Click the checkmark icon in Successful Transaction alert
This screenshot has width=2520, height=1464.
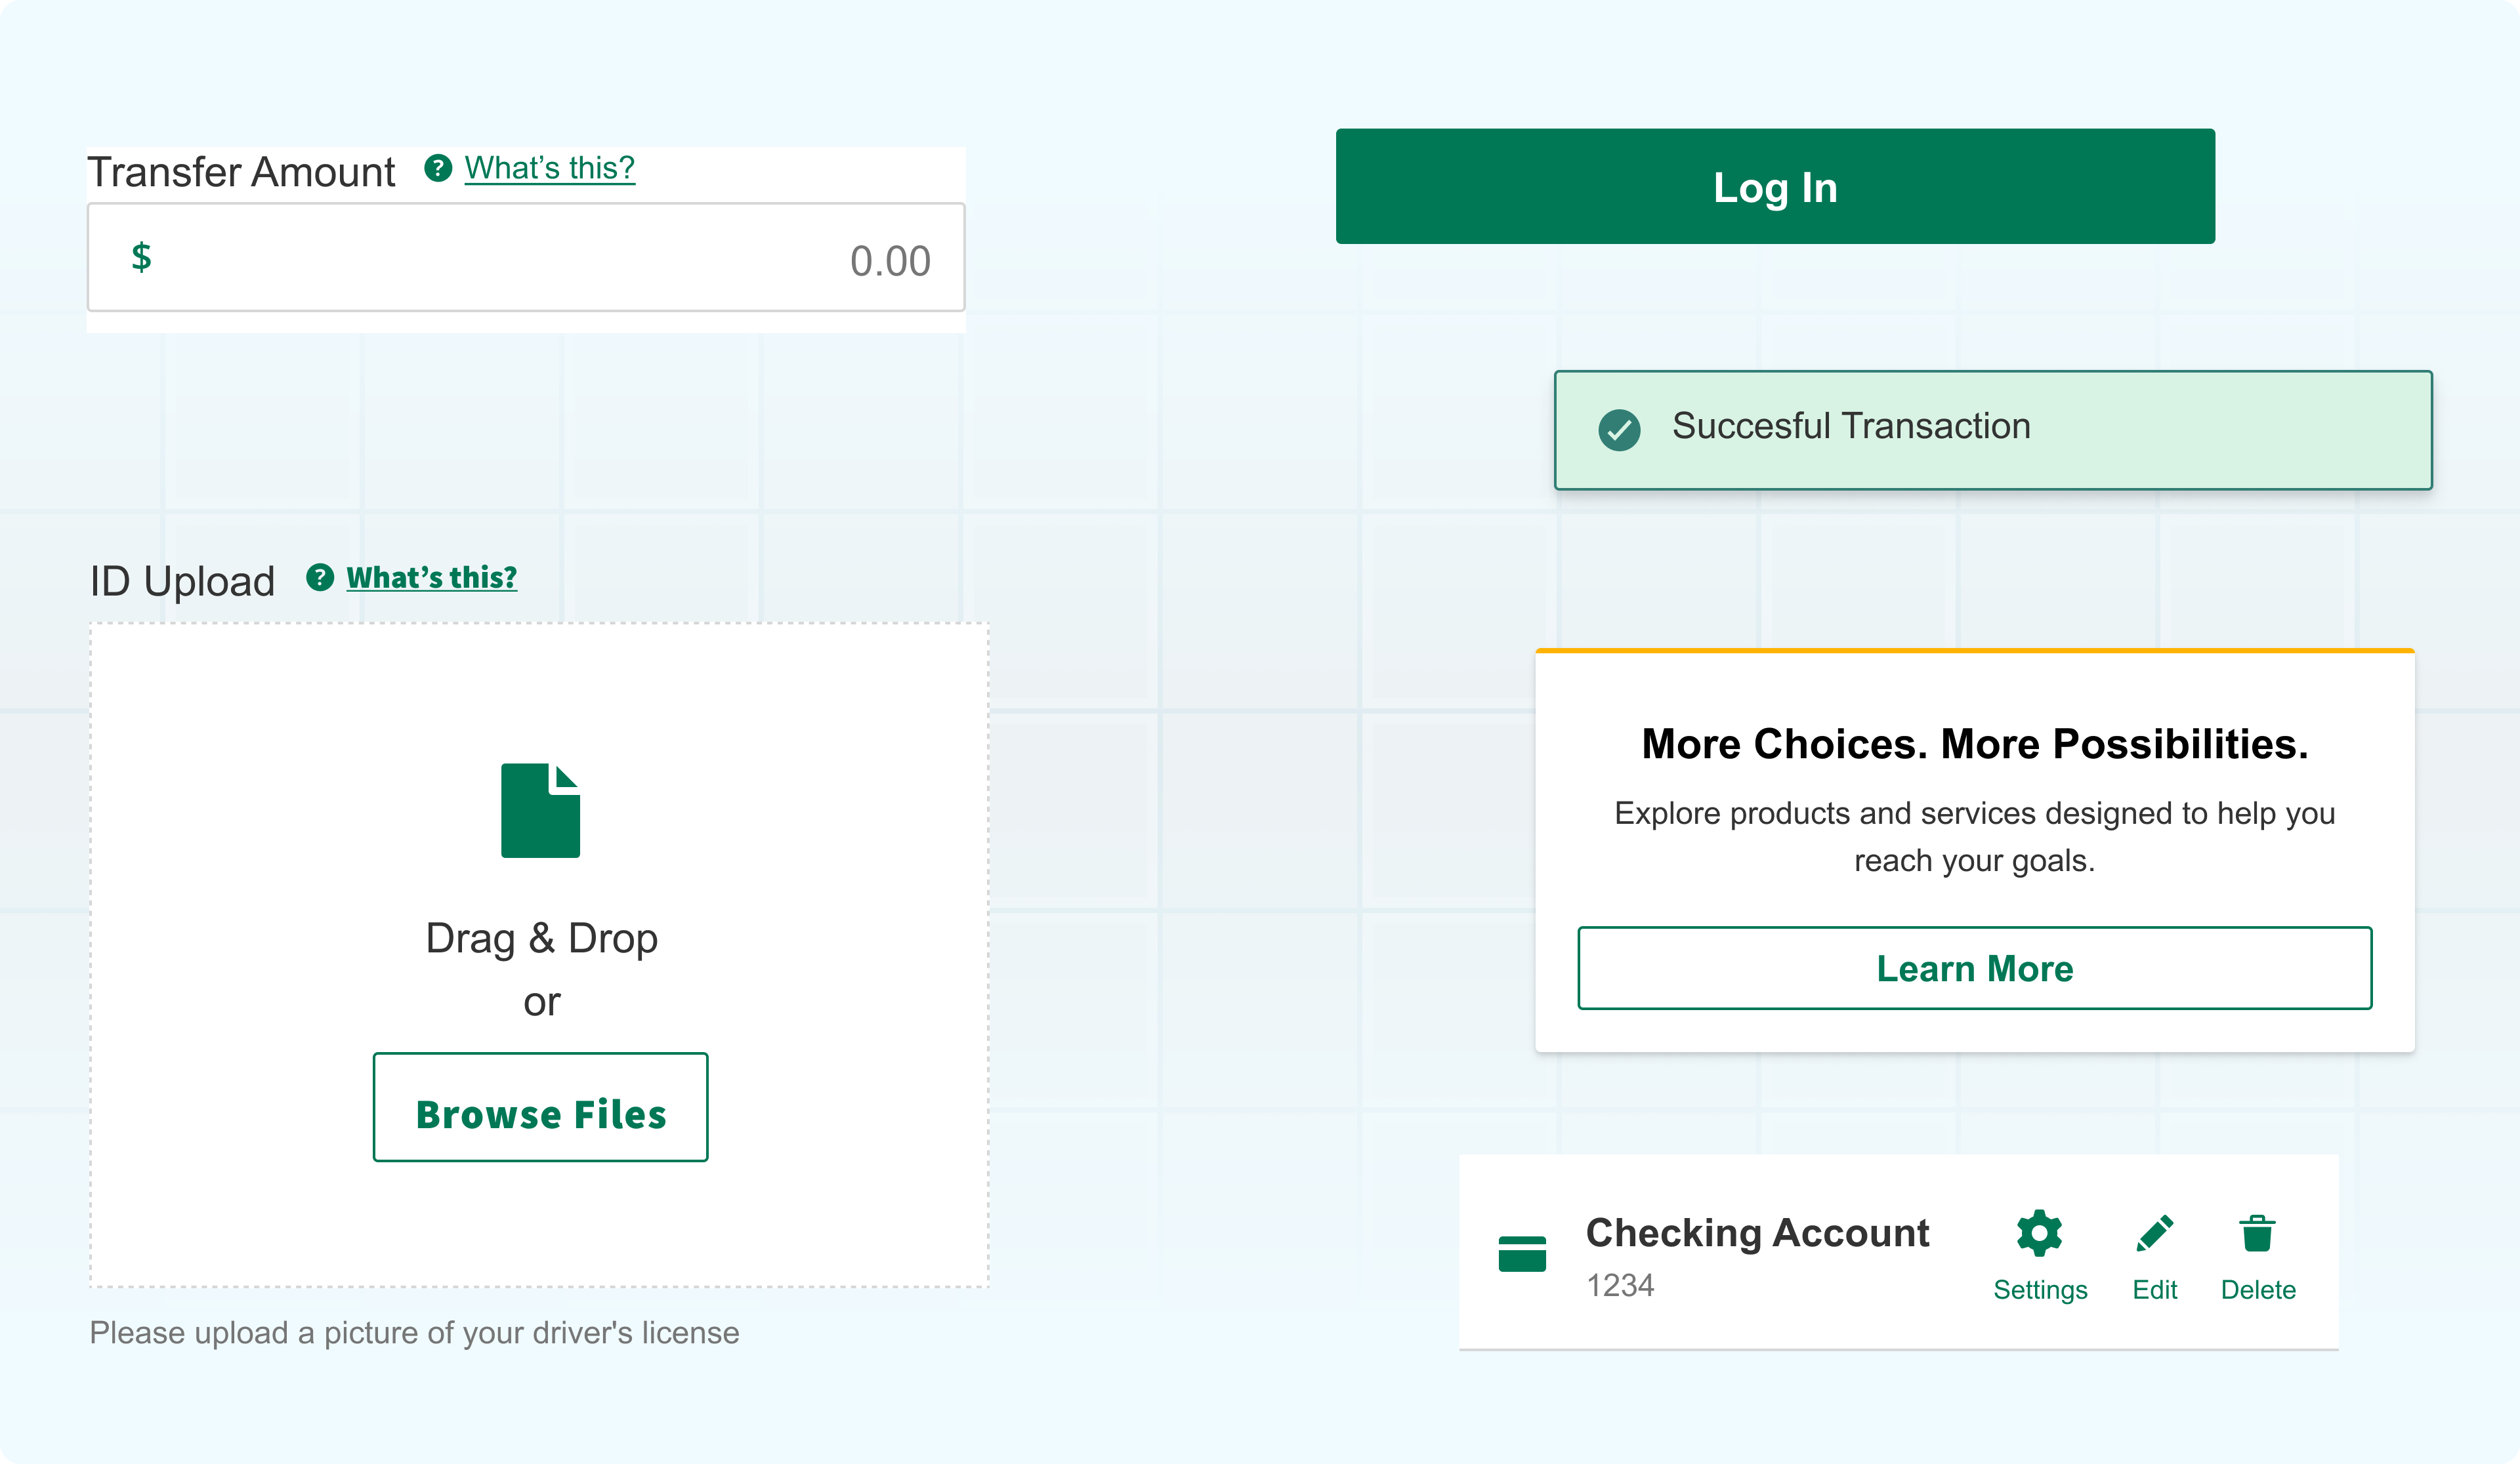(x=1618, y=431)
